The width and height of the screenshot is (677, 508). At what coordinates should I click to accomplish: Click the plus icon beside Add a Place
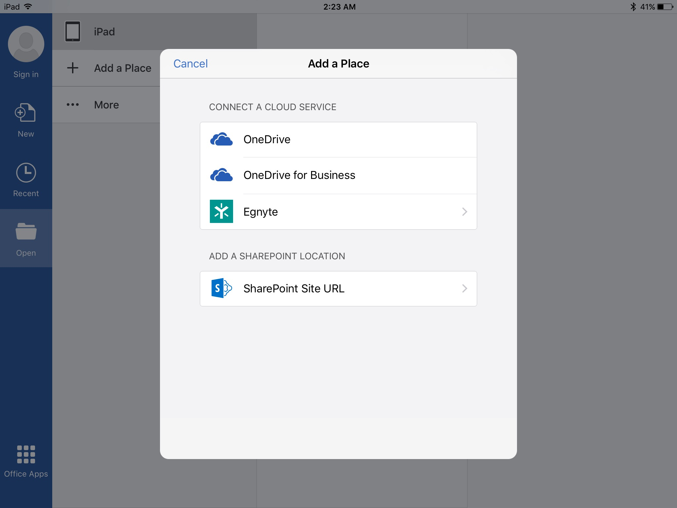(73, 68)
